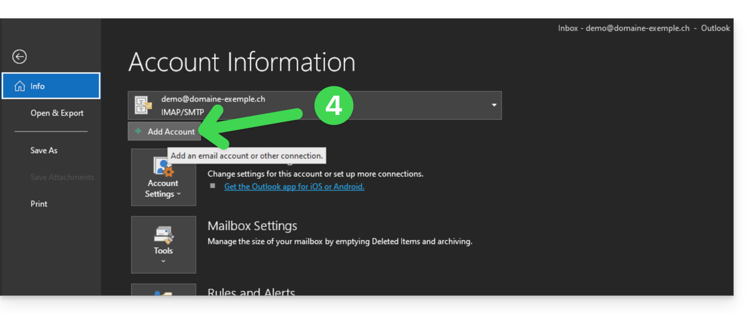Click the Manage the size of your mailbox text
752x314 pixels.
(x=340, y=242)
